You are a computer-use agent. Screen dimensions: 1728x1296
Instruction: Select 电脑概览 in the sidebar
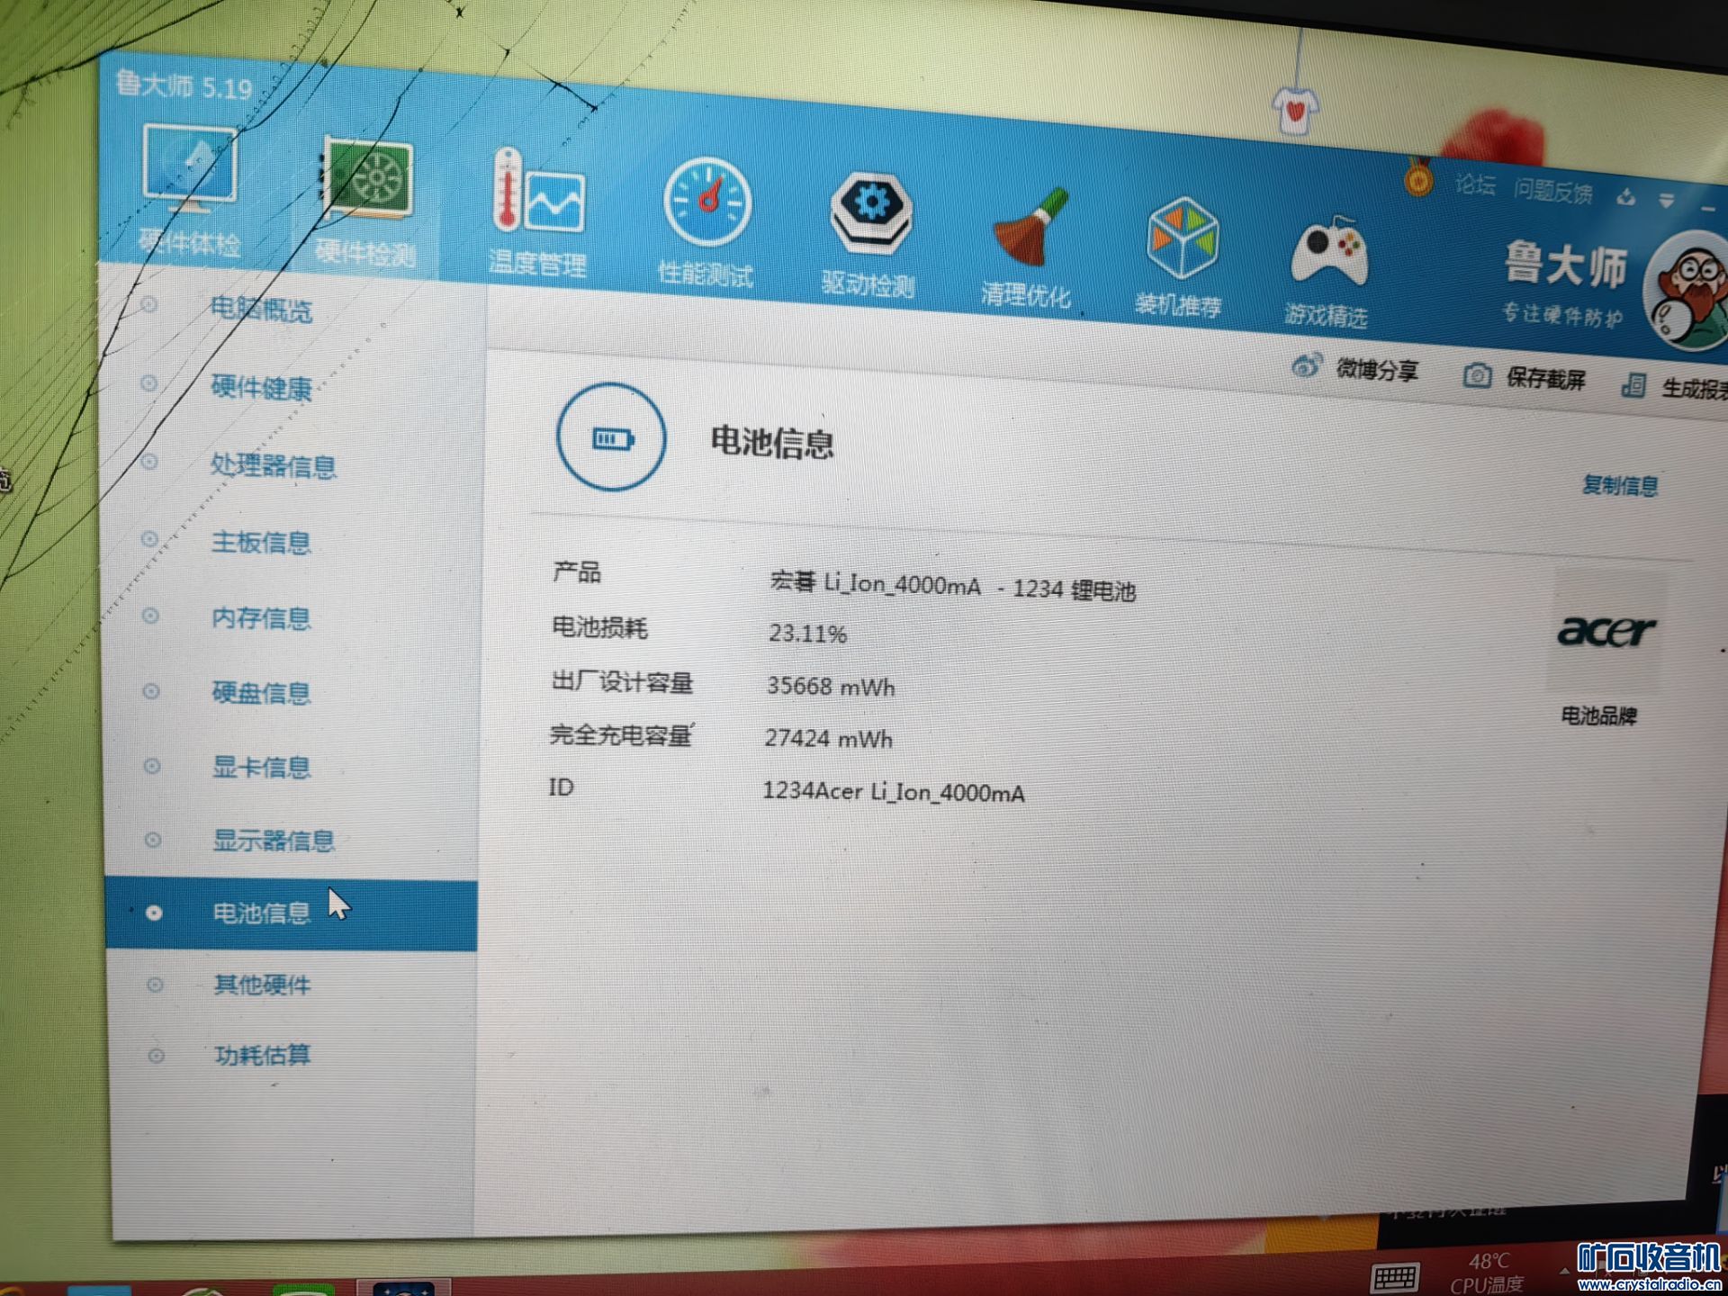261,310
